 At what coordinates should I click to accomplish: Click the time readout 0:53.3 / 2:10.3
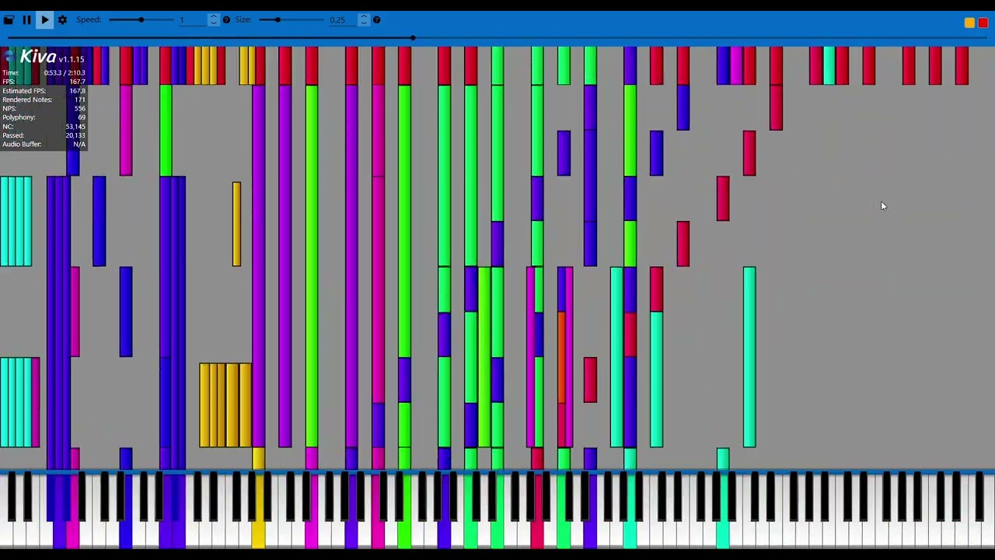click(x=65, y=73)
